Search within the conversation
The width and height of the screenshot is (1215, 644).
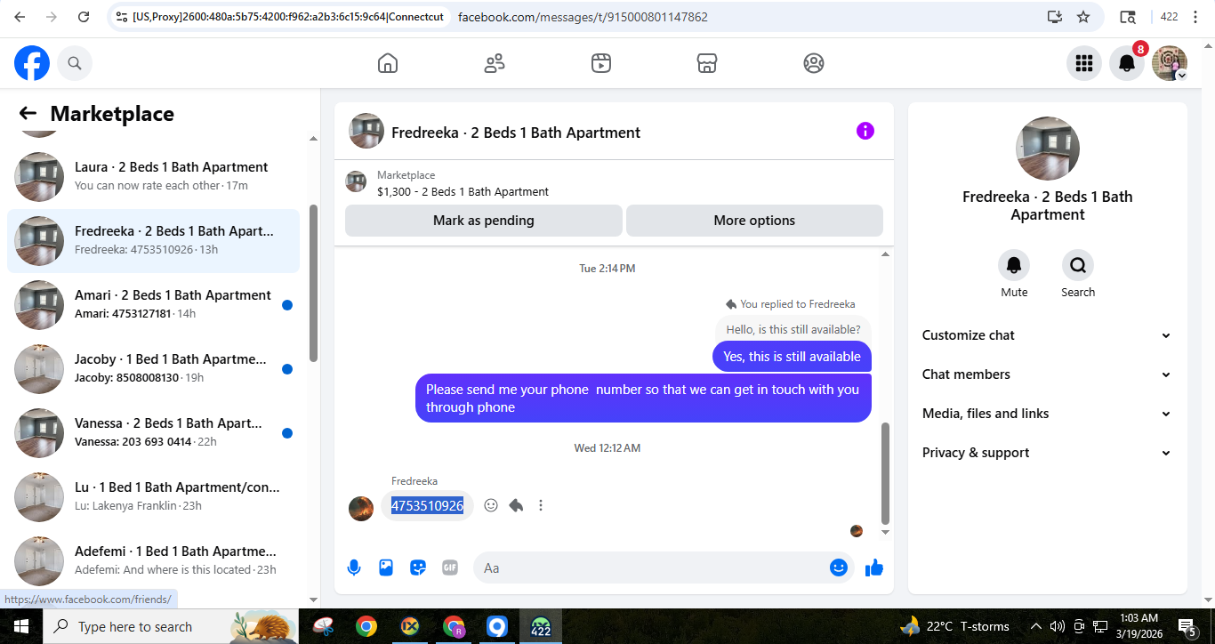coord(1078,265)
